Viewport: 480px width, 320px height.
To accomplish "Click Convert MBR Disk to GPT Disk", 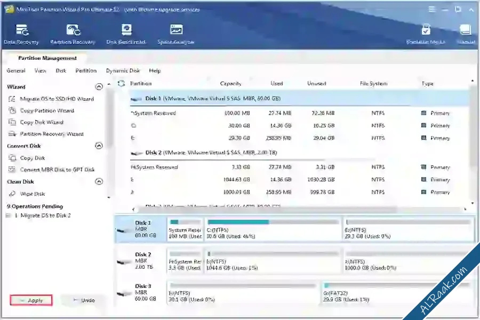I will pos(51,170).
